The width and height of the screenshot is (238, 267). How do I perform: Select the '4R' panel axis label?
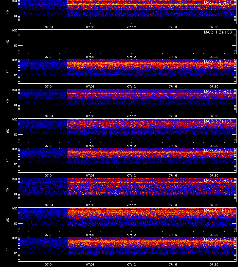(x=8, y=101)
